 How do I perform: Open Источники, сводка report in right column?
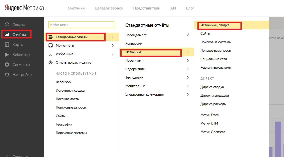tap(215, 25)
